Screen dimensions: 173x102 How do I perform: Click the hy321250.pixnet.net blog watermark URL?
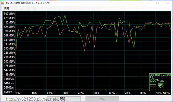coord(36,99)
